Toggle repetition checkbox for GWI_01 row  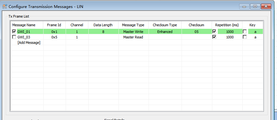point(214,32)
